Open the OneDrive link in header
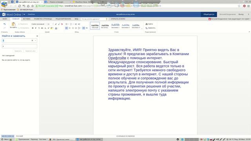The width and height of the screenshot is (251, 141). coord(31,14)
